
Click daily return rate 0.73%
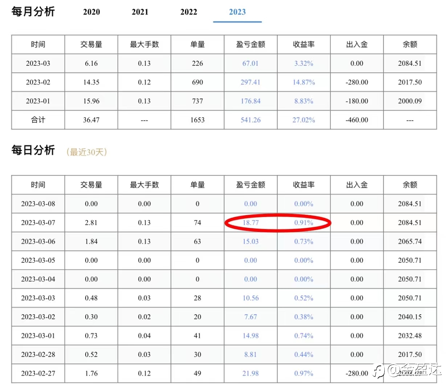pos(304,242)
